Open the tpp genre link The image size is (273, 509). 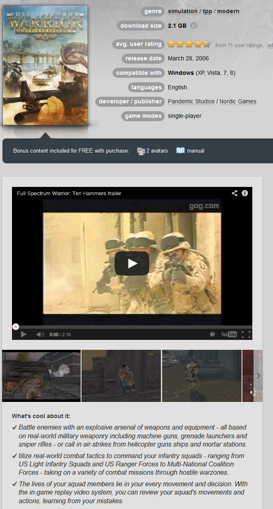pos(207,11)
